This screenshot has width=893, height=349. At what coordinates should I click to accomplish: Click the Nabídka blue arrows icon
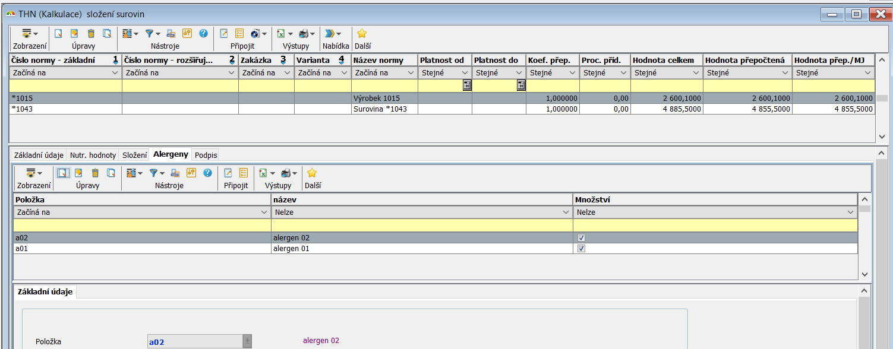[x=330, y=34]
